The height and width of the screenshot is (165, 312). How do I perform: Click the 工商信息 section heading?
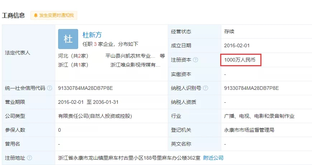(x=13, y=15)
